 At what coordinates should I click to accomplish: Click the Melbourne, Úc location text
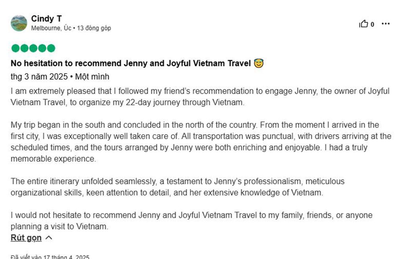tap(51, 28)
